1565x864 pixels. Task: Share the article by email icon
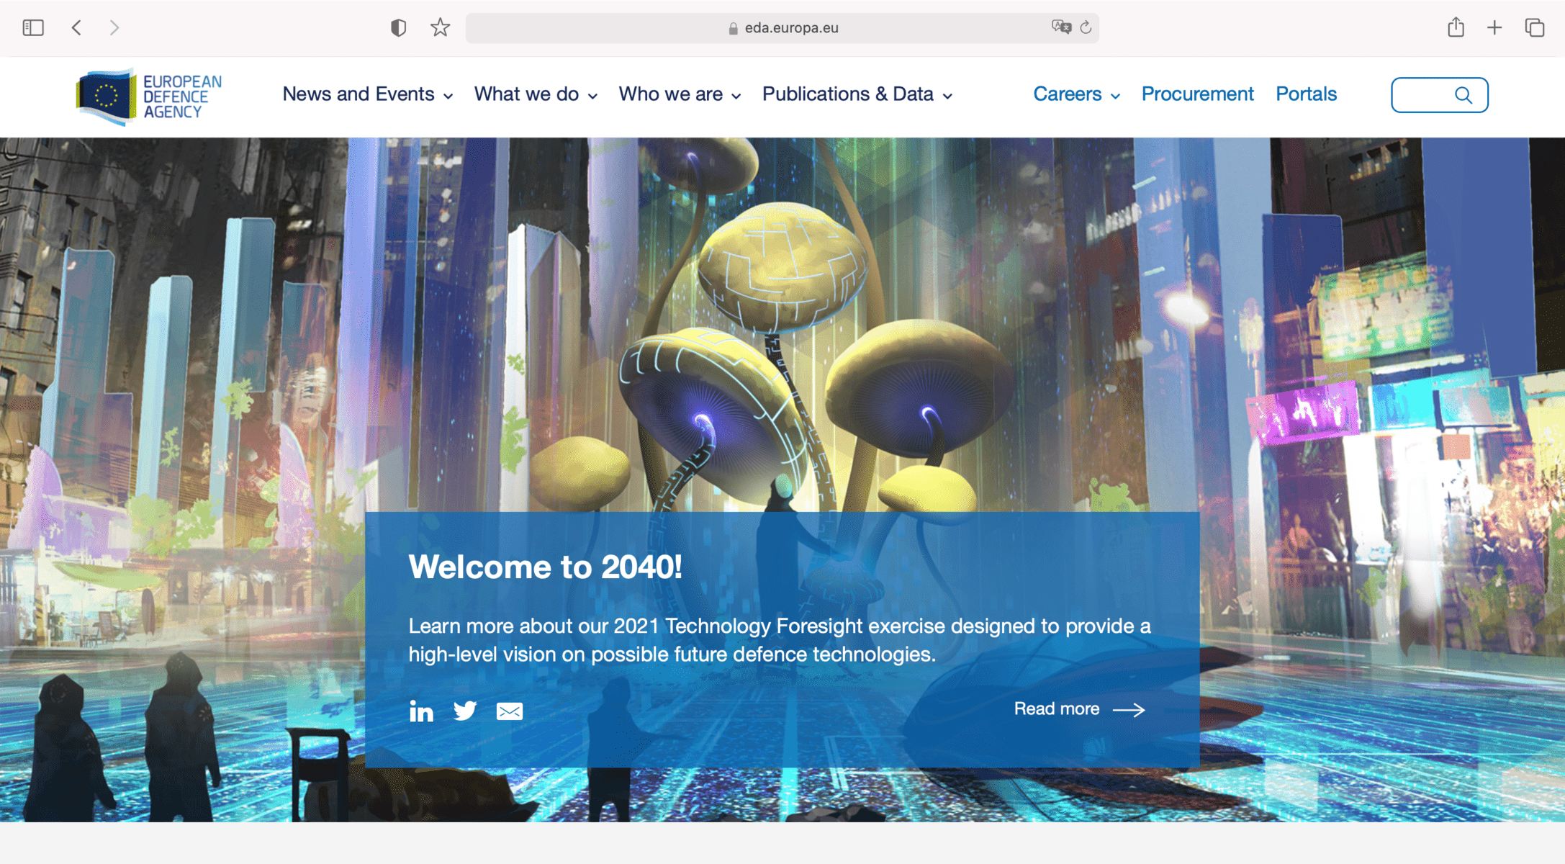510,711
